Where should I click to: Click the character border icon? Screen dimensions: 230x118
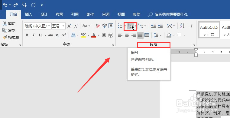pos(111,26)
